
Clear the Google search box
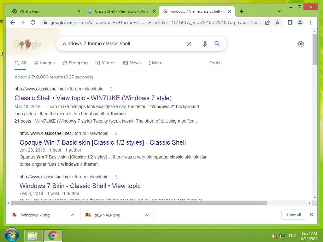tap(189, 43)
